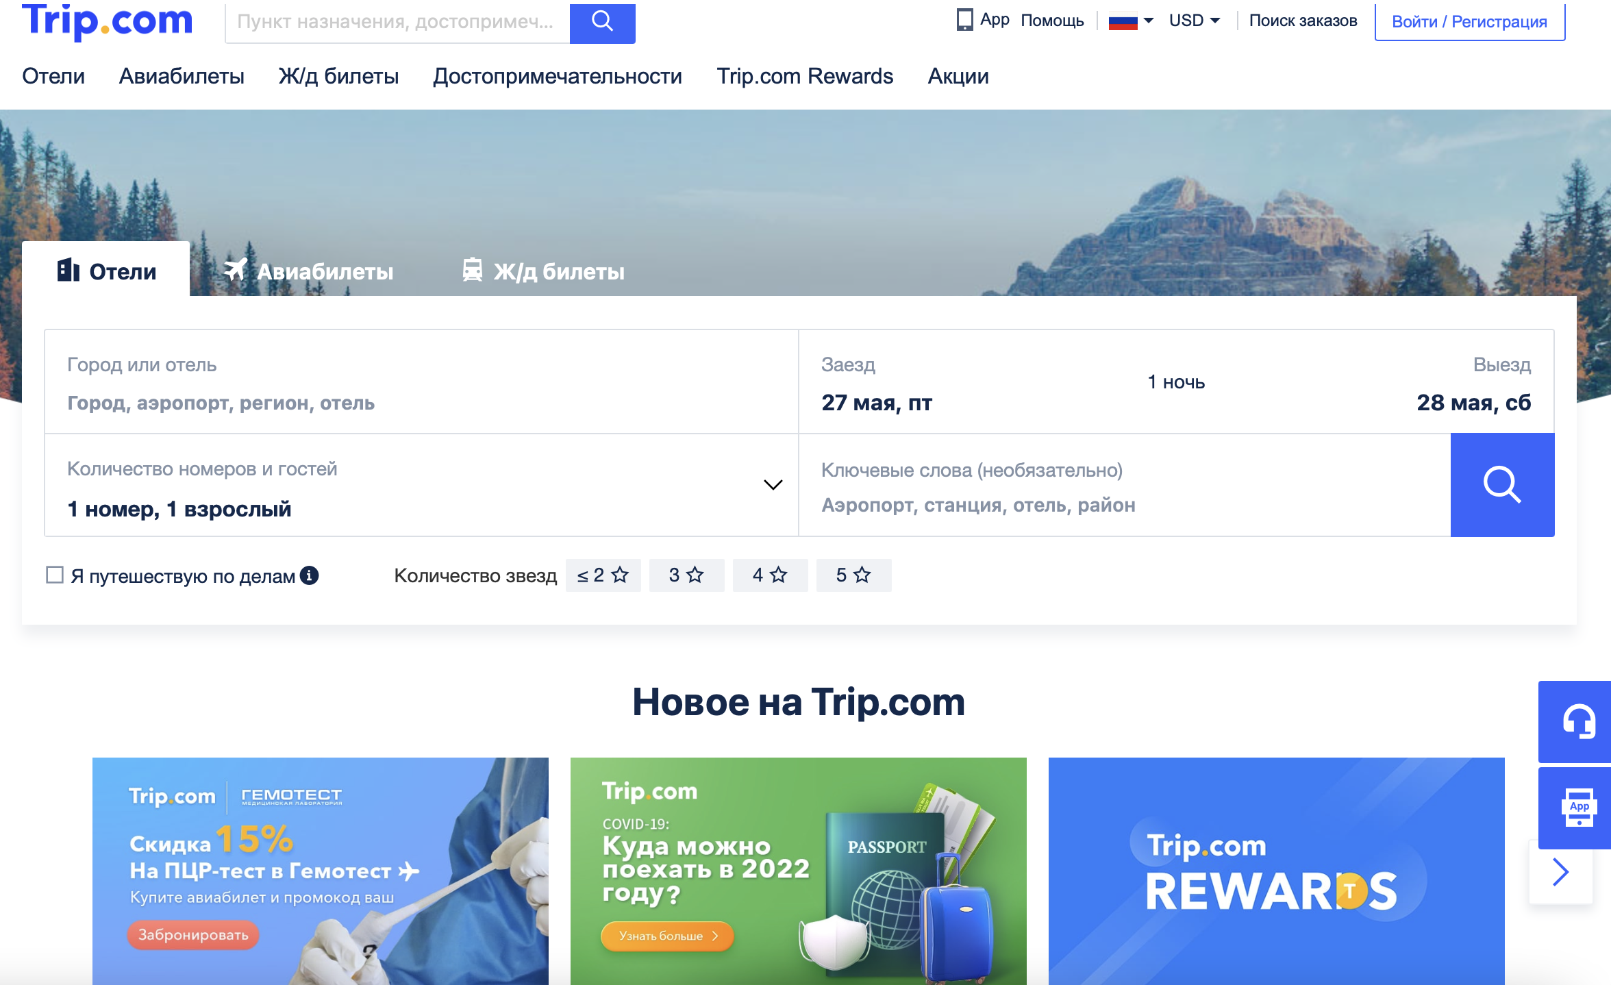Click the info icon beside business travel
The image size is (1611, 985).
[x=310, y=575]
